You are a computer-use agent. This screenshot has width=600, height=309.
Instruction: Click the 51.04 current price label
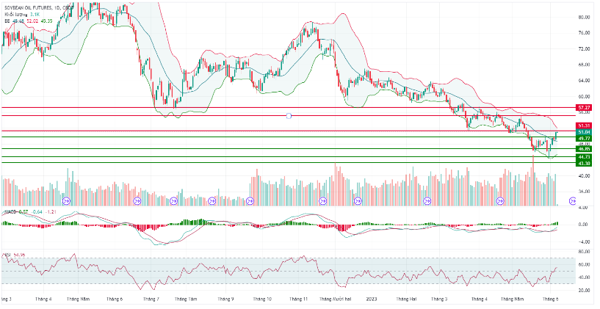[585, 132]
